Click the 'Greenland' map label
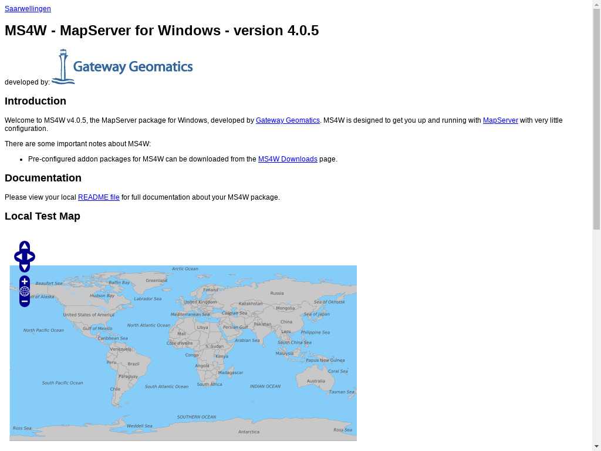Screen dimensions: 601x451 pyautogui.click(x=156, y=281)
